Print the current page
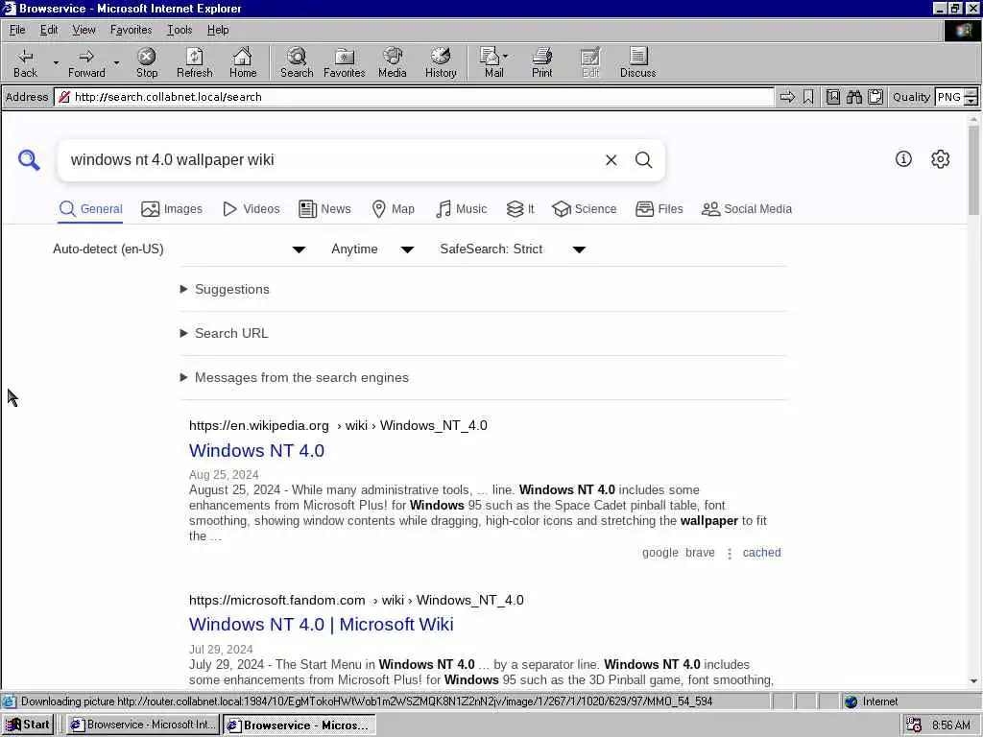 pyautogui.click(x=541, y=62)
